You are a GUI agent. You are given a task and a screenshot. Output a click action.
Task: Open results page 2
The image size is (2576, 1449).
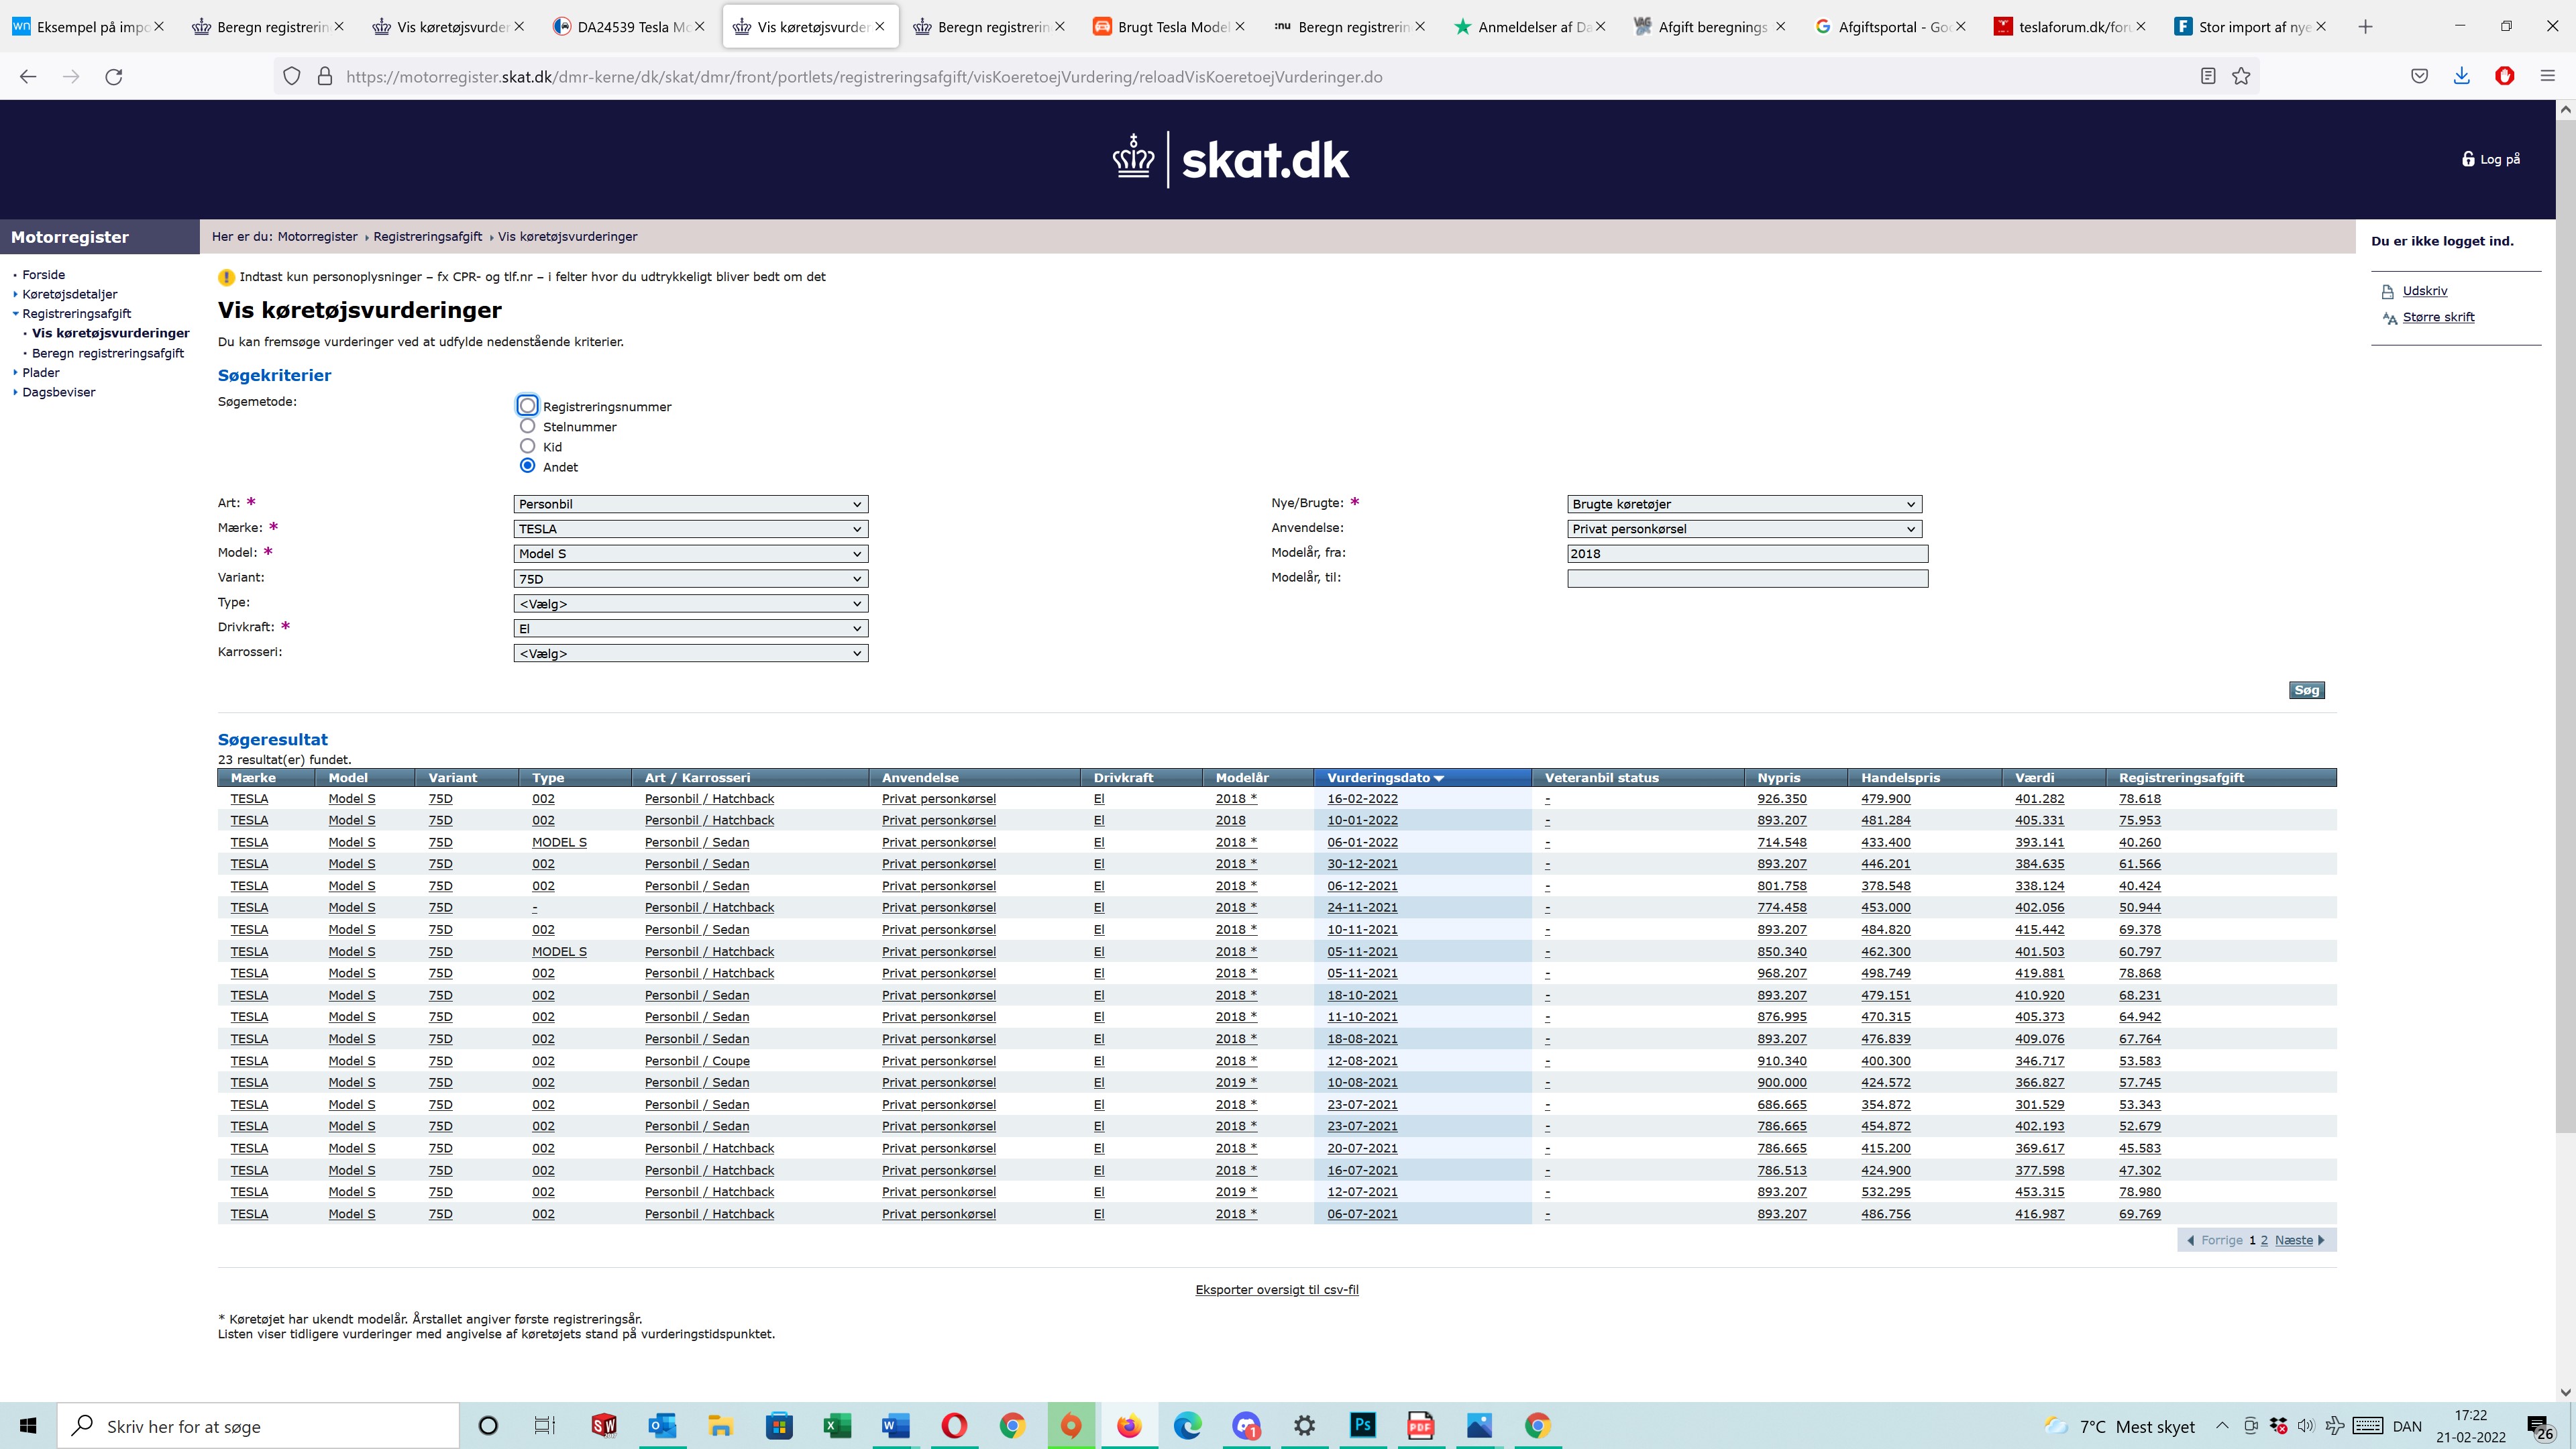pos(2264,1240)
